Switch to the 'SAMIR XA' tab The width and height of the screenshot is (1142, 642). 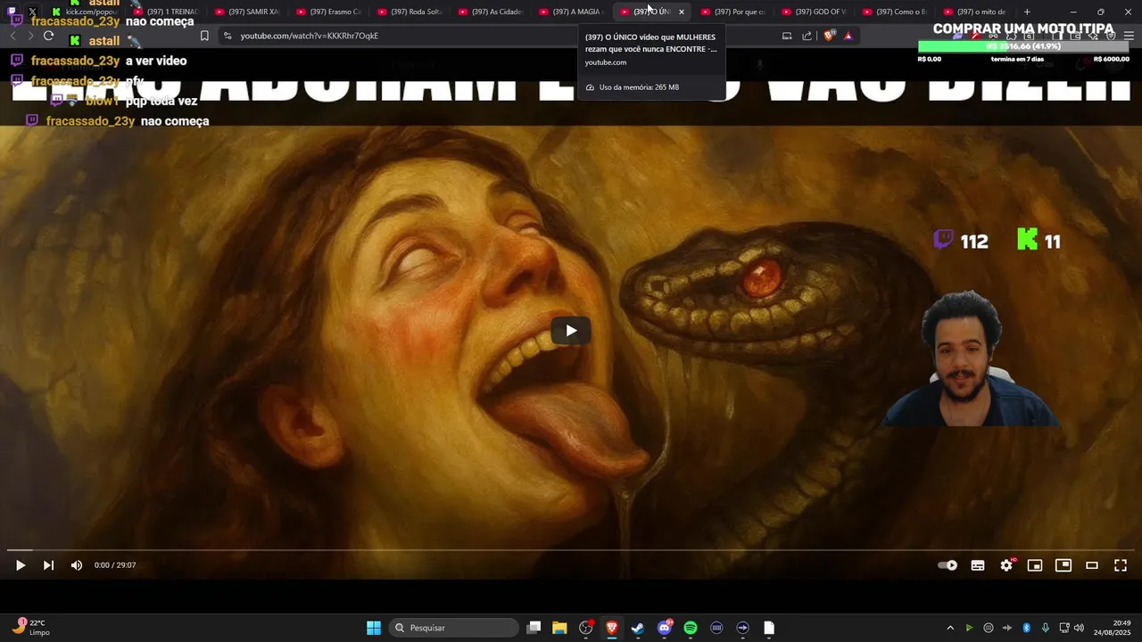pyautogui.click(x=248, y=12)
